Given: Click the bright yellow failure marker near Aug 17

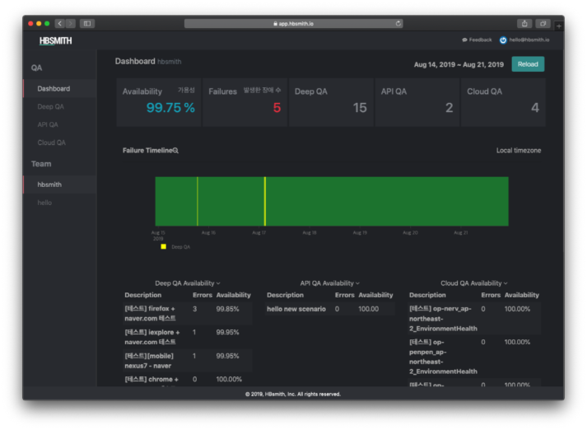Looking at the screenshot, I should [264, 201].
